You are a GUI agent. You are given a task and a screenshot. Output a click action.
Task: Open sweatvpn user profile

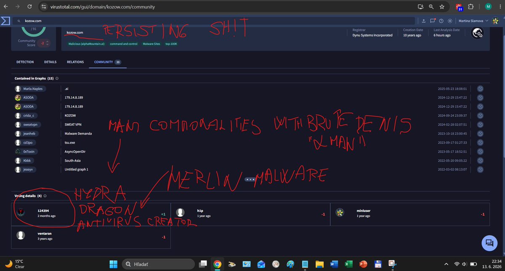28,124
